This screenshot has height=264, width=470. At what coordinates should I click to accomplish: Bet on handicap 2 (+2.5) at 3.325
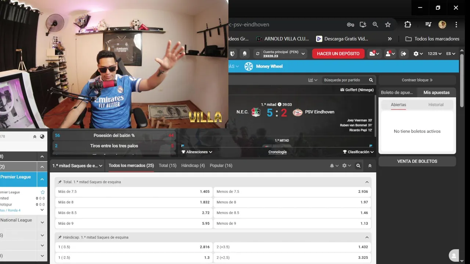[x=292, y=257]
